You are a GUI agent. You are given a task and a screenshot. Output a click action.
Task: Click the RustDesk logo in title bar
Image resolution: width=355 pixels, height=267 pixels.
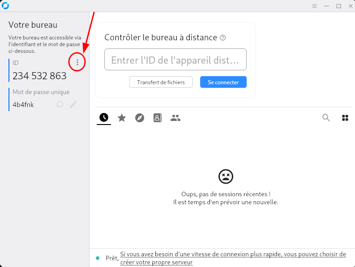pyautogui.click(x=5, y=6)
